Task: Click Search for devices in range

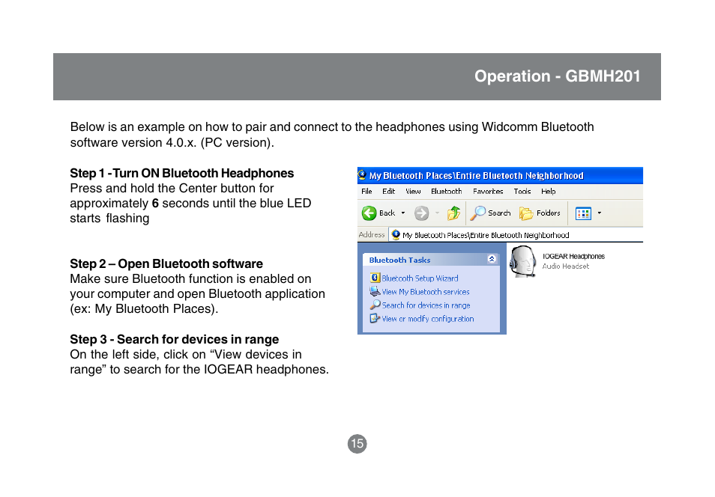Action: pos(426,305)
